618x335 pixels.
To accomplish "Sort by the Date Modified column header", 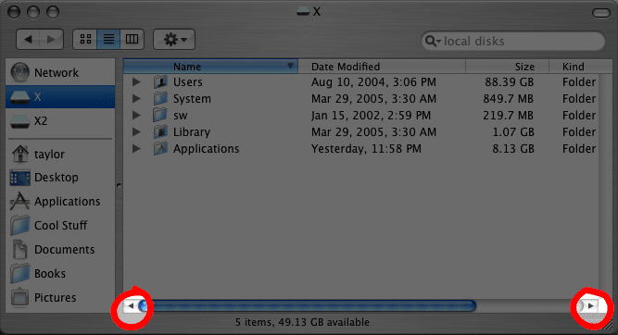I will coord(382,67).
